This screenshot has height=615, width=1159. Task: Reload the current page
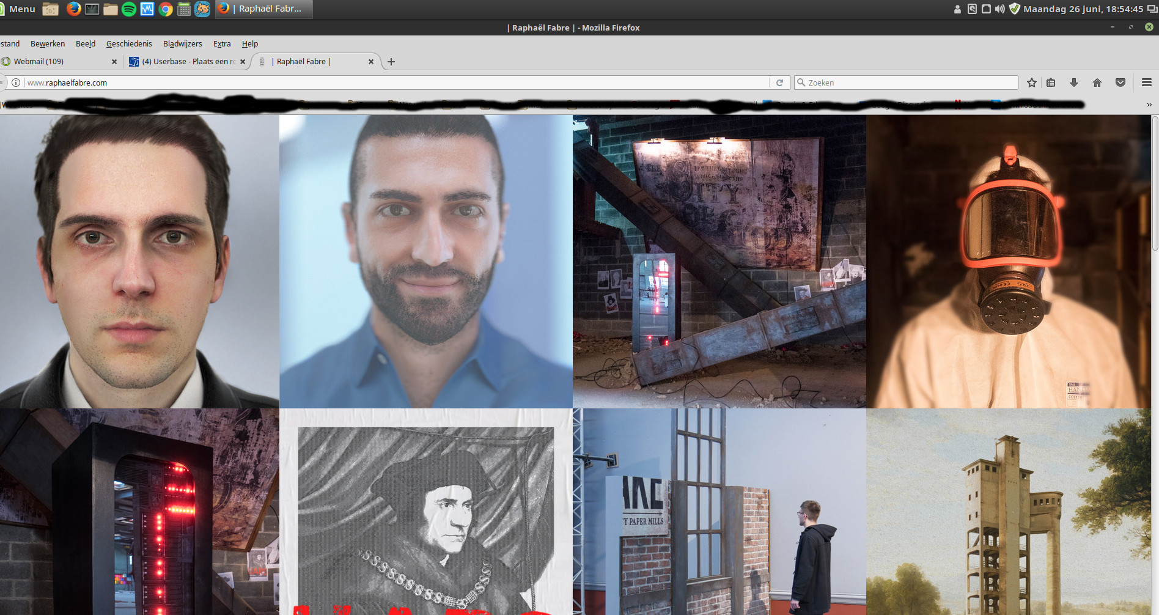click(779, 83)
